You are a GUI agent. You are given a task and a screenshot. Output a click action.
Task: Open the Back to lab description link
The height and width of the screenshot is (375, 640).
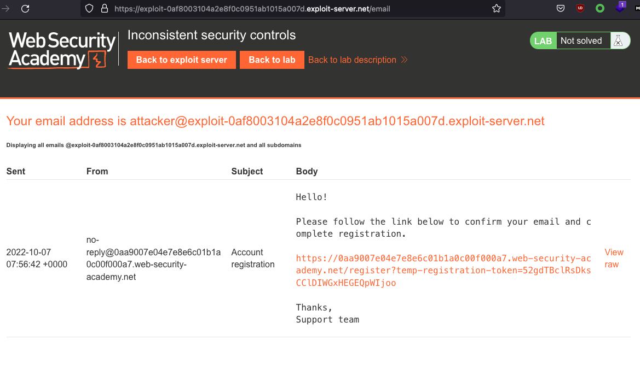358,60
